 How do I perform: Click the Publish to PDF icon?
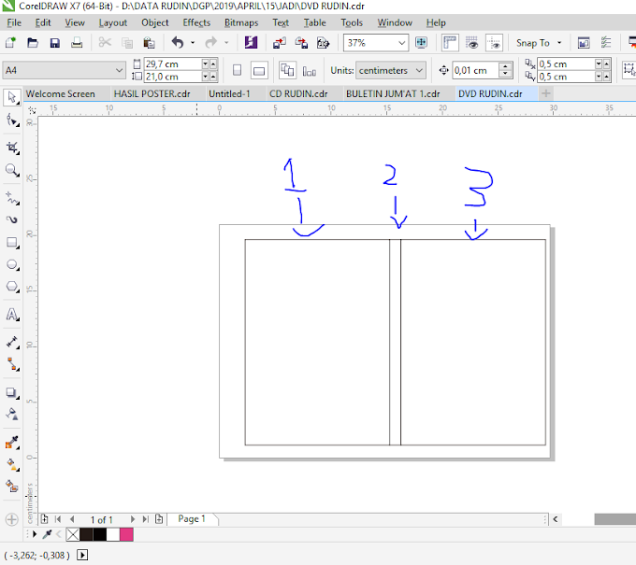324,43
